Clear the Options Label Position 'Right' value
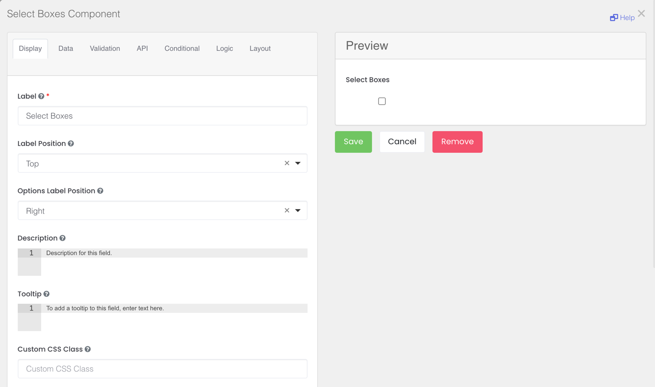This screenshot has height=387, width=655. (287, 210)
